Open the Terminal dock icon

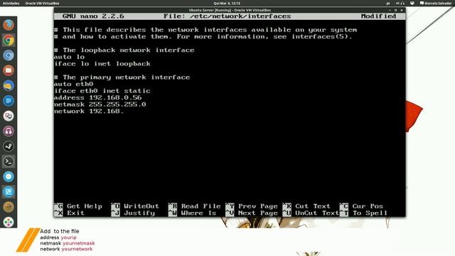tap(9, 161)
